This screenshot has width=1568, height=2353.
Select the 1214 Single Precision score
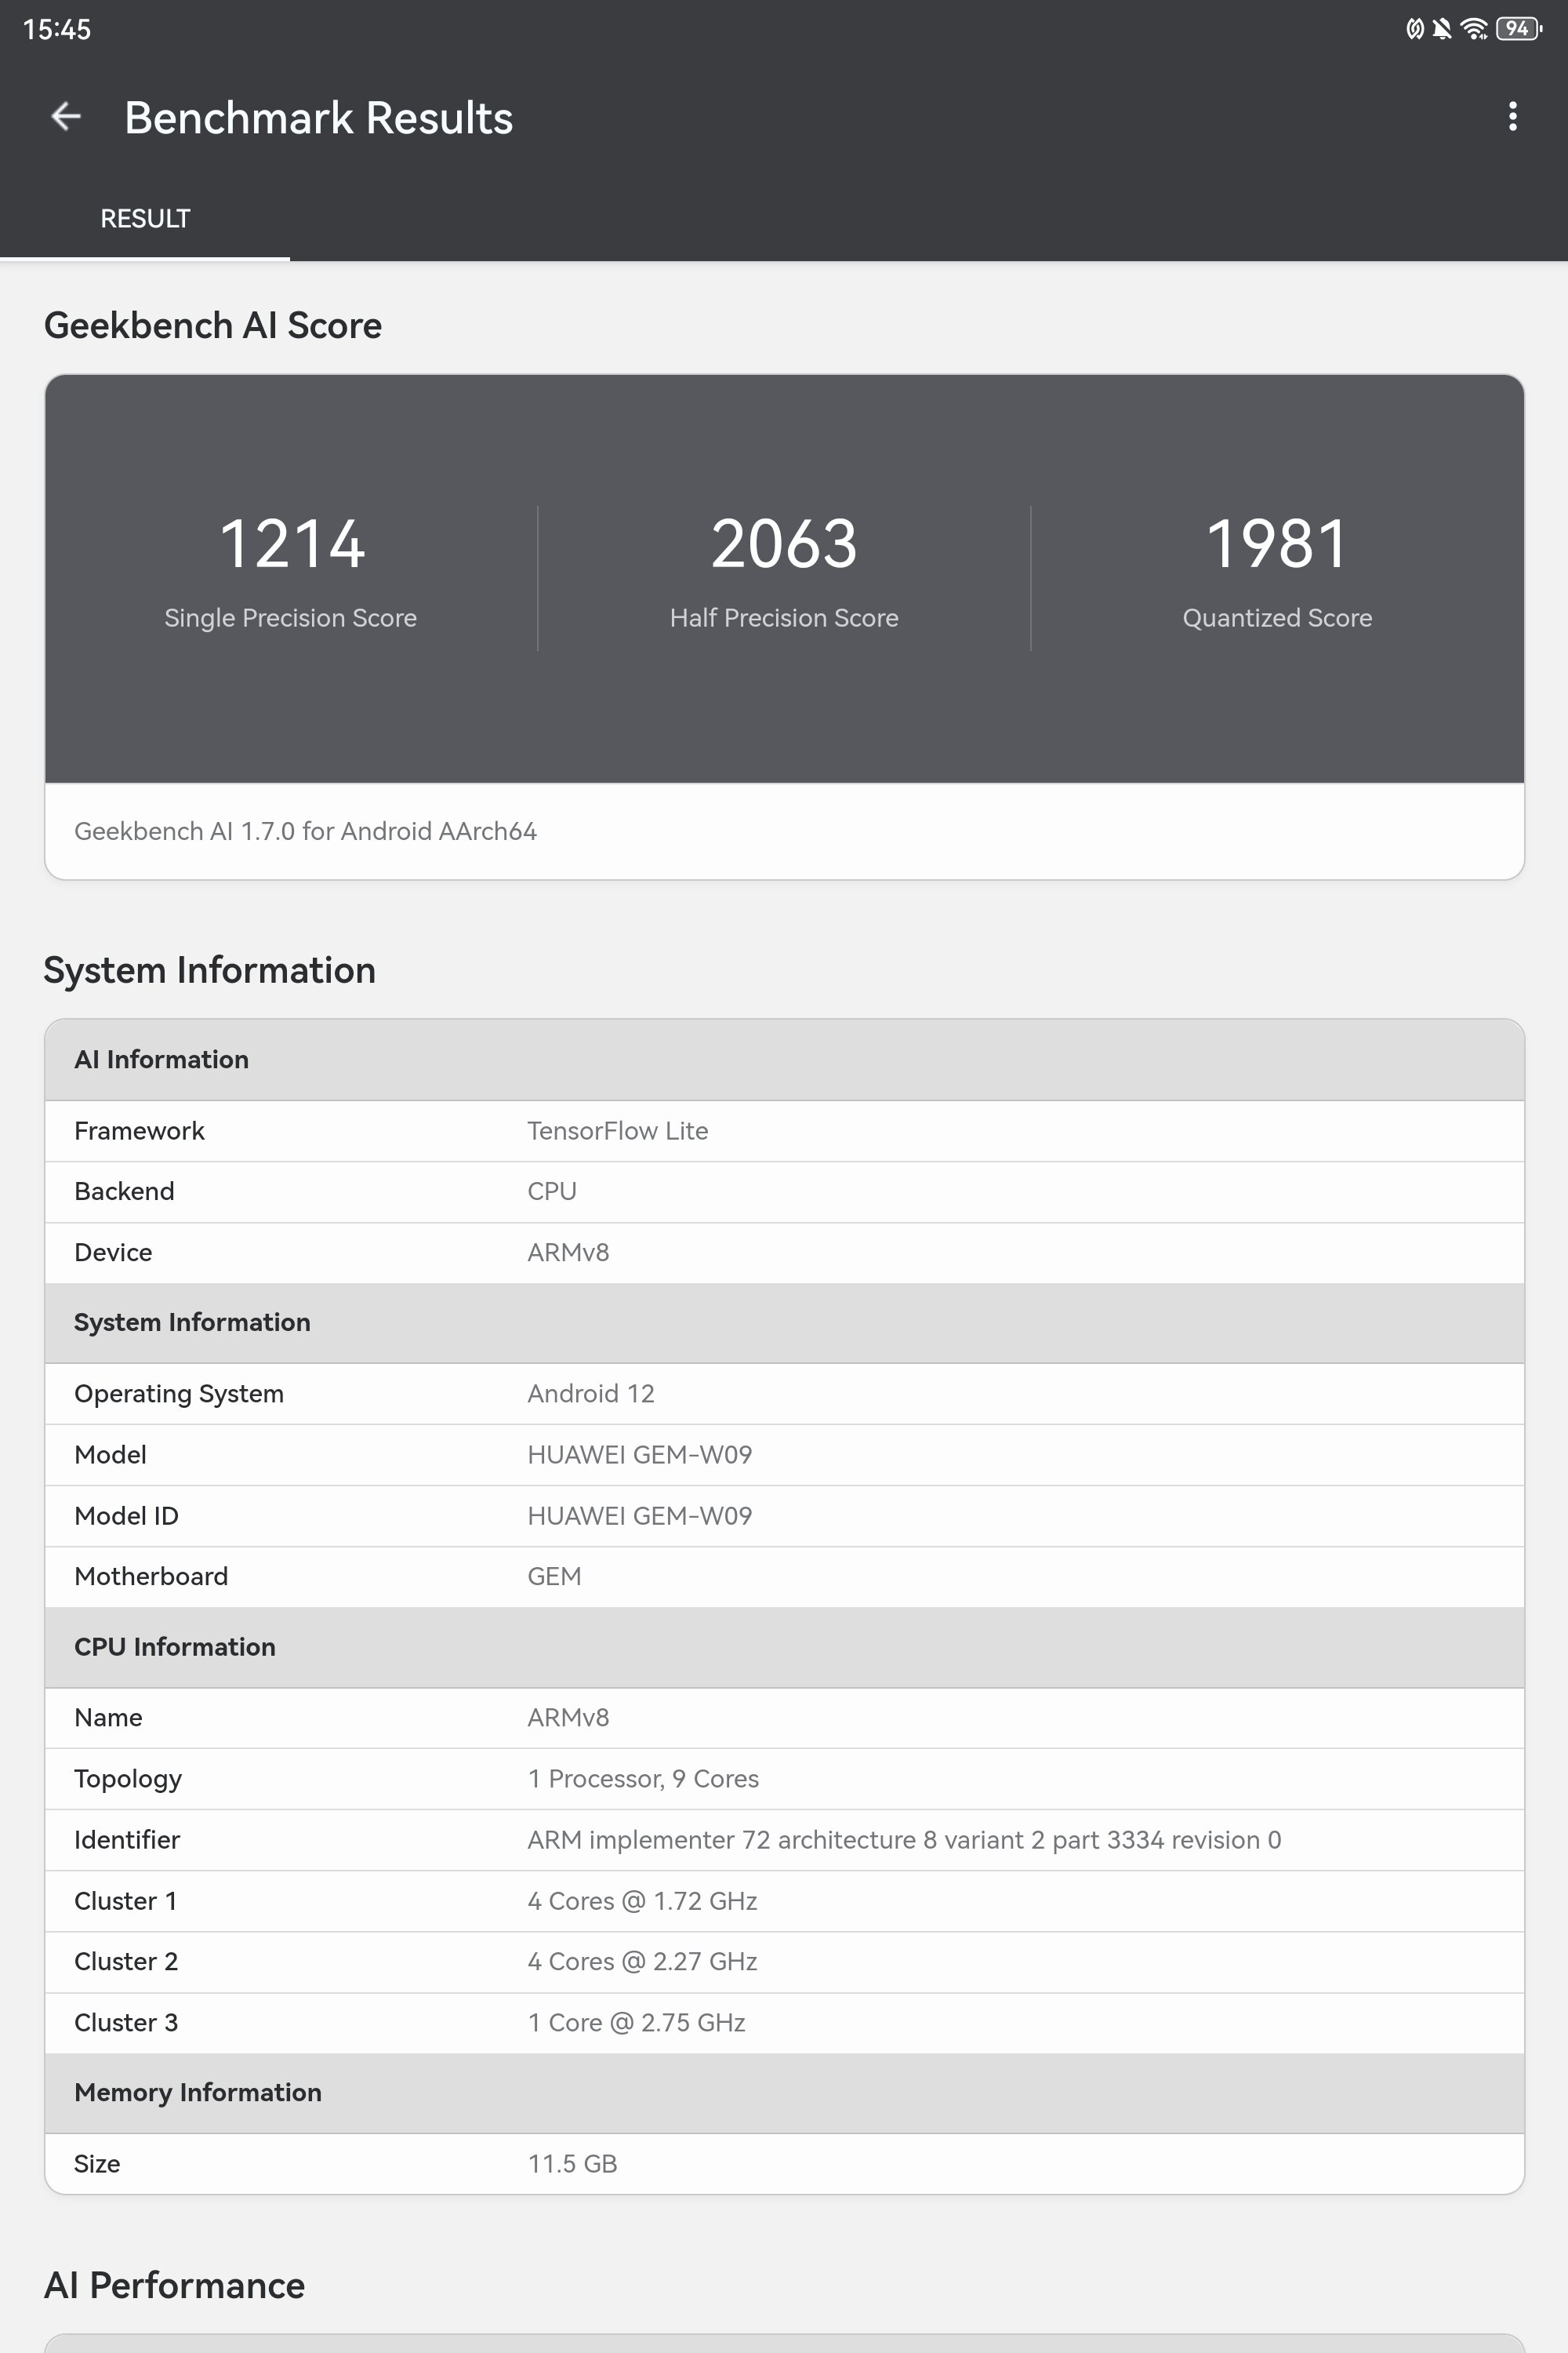pyautogui.click(x=291, y=544)
